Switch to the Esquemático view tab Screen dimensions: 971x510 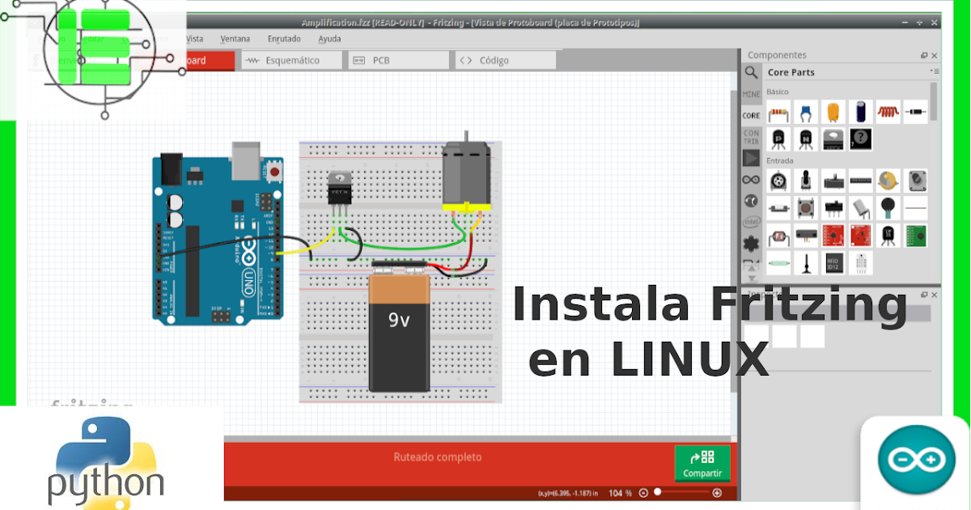pyautogui.click(x=291, y=59)
